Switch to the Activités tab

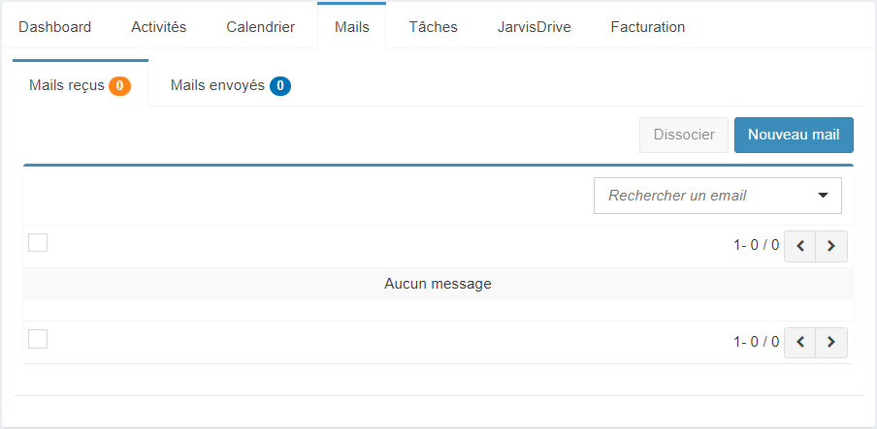[159, 27]
